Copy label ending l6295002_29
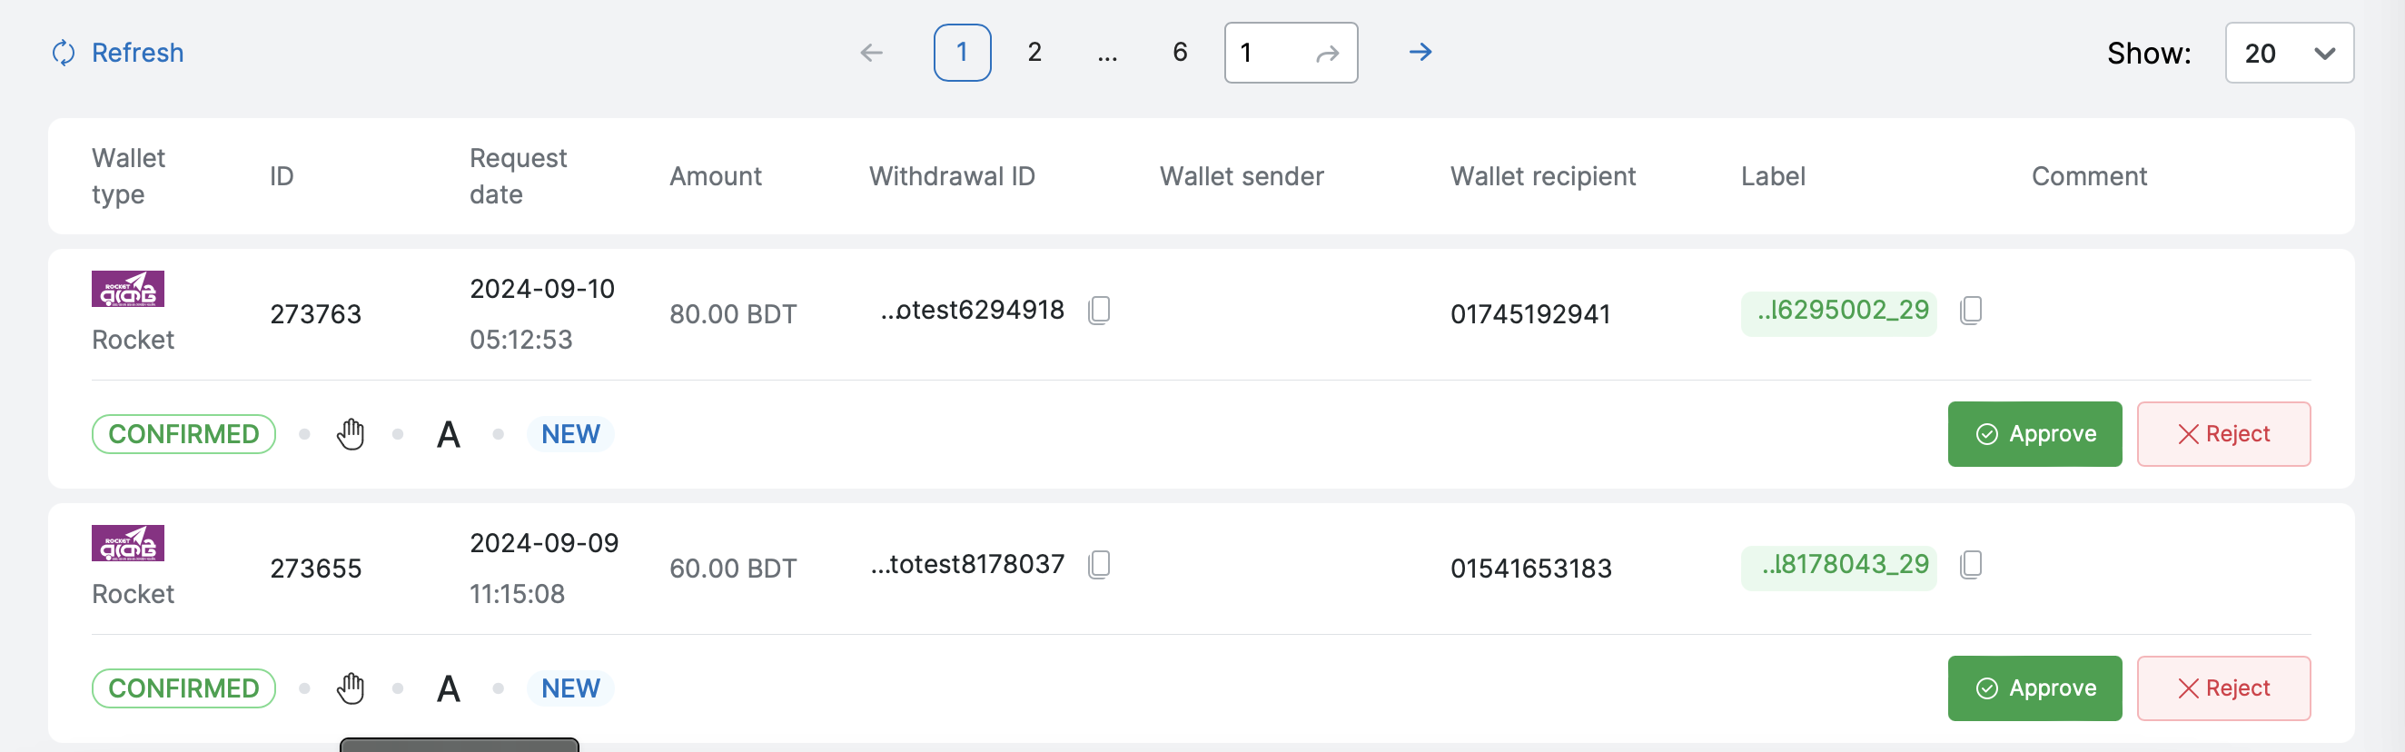Image resolution: width=2405 pixels, height=752 pixels. [1970, 310]
